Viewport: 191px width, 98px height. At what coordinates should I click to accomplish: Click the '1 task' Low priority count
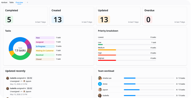[x=154, y=42]
